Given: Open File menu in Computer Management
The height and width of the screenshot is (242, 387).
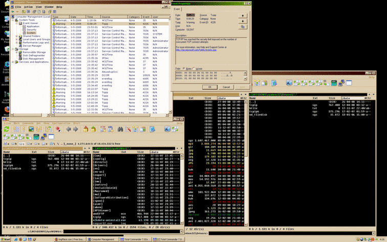Looking at the screenshot, I should (18, 7).
